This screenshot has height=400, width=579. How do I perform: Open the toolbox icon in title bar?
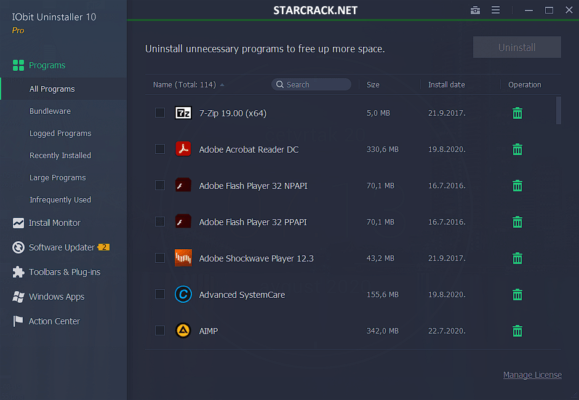475,10
